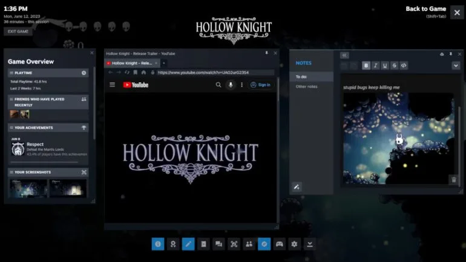Toggle Strikethrough formatting in Notes
This screenshot has height=262, width=466.
395,65
